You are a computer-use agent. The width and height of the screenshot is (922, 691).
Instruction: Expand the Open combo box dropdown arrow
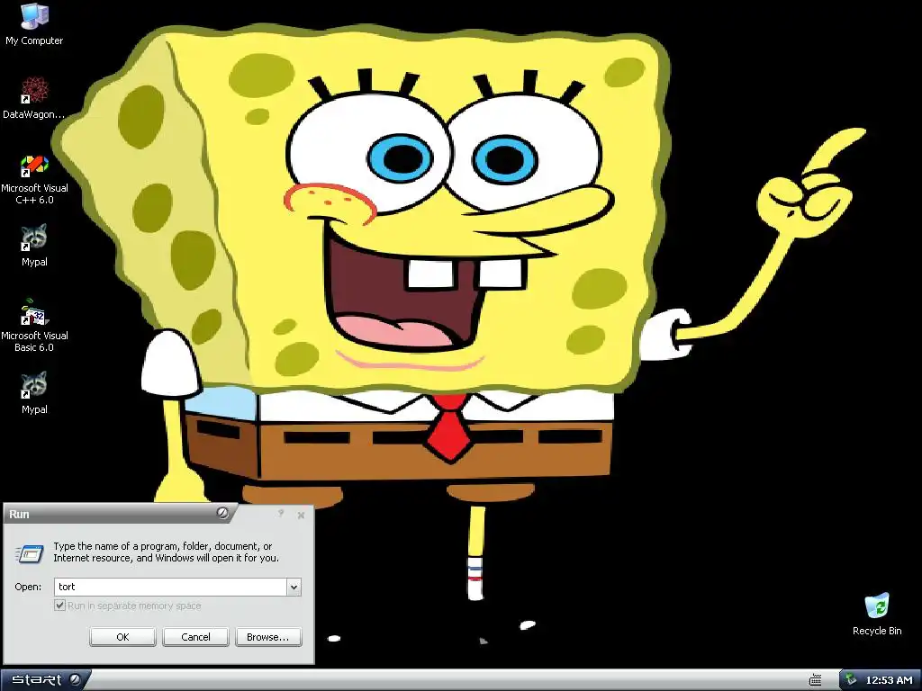pos(294,587)
